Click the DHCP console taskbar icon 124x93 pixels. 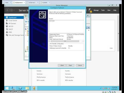pyautogui.click(x=34, y=88)
